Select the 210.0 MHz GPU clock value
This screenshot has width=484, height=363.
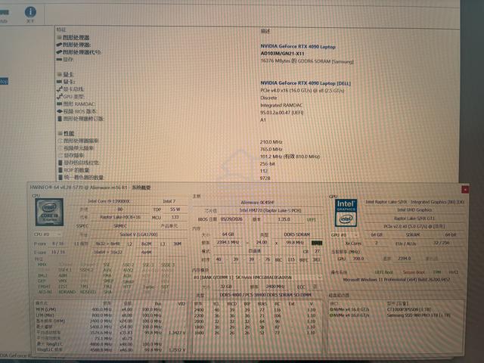(x=271, y=142)
